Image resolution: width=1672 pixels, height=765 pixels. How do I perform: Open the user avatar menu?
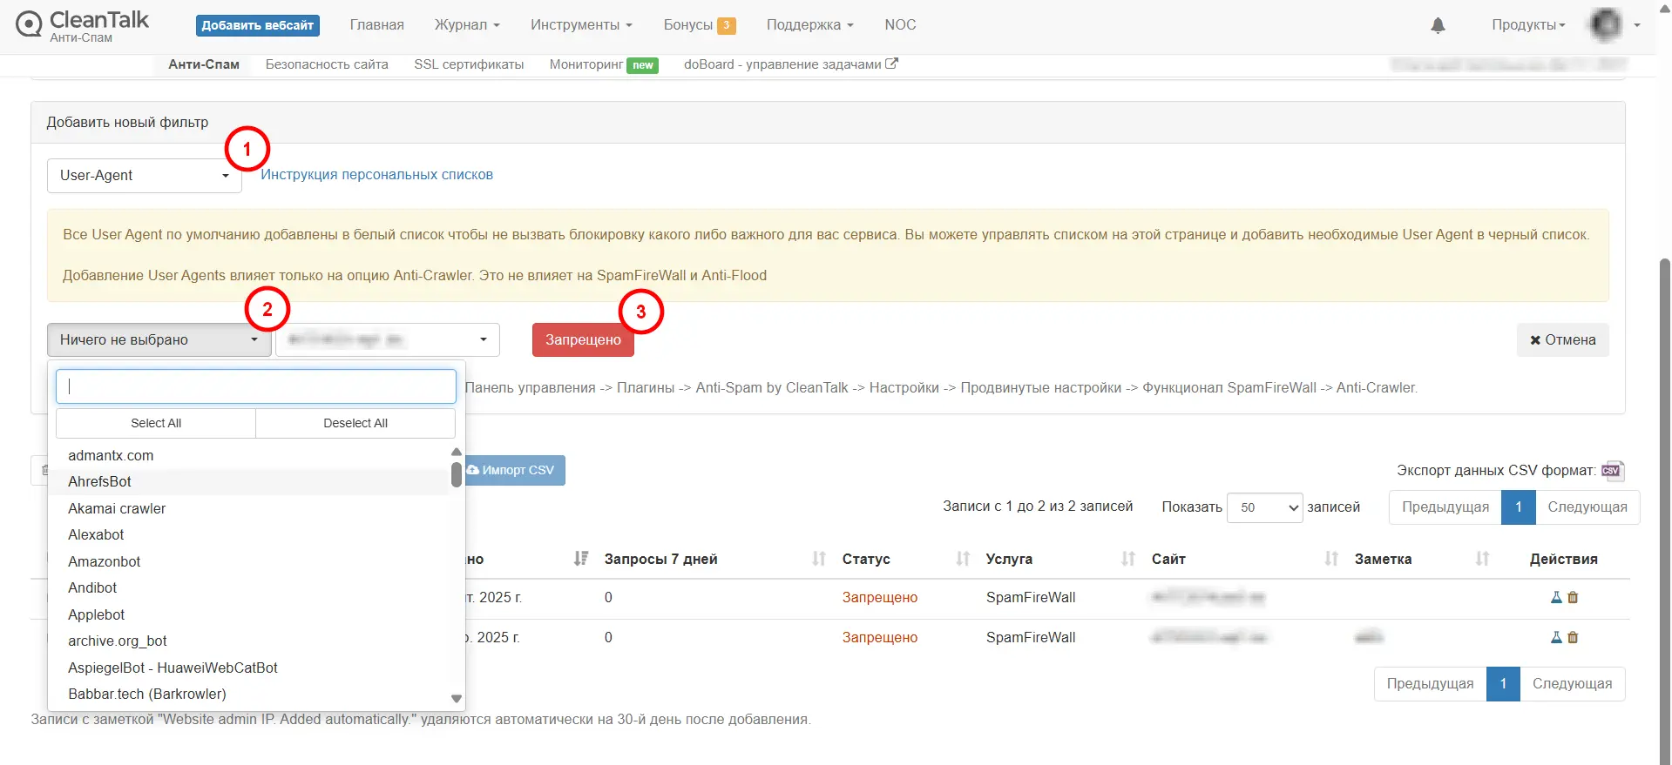(x=1606, y=24)
